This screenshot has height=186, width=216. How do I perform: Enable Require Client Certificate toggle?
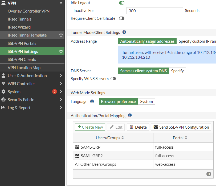pyautogui.click(x=121, y=18)
